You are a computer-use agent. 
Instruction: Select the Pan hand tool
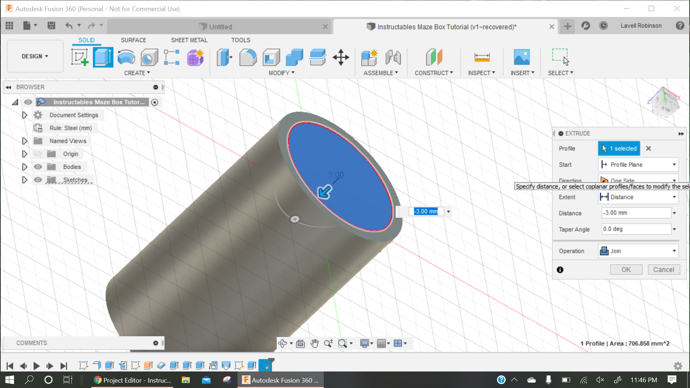tap(314, 343)
